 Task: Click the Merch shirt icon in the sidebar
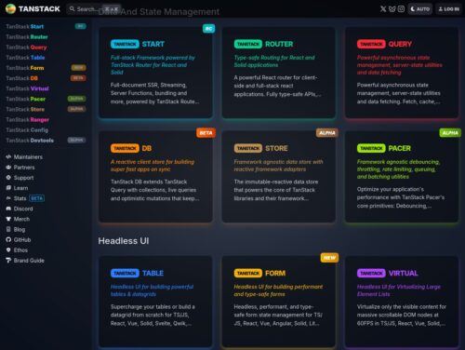pos(8,219)
